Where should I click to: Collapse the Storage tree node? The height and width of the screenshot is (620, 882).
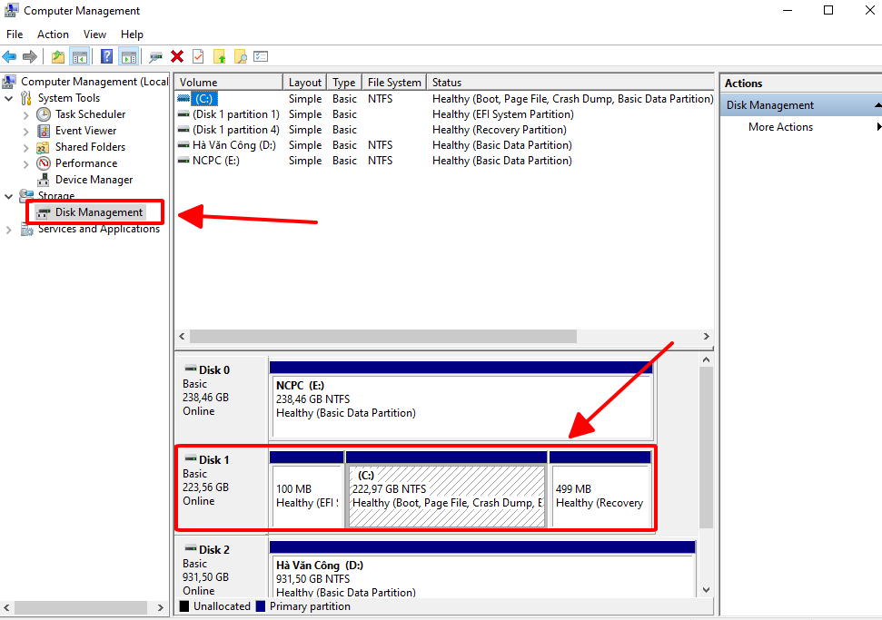pos(8,196)
